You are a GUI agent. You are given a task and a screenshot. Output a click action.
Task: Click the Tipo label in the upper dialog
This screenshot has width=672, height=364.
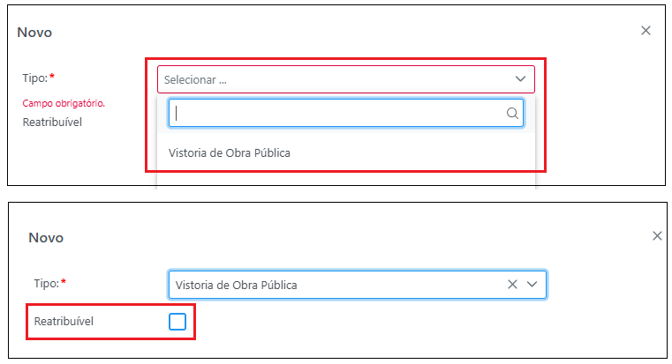click(x=34, y=78)
